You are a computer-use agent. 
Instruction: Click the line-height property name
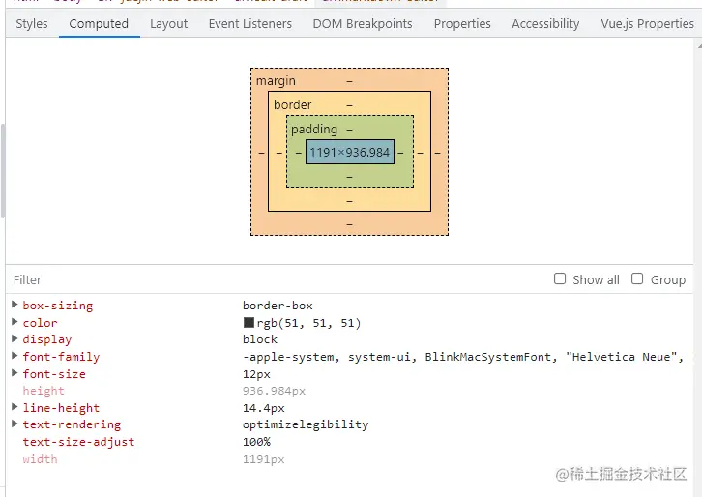coord(61,408)
